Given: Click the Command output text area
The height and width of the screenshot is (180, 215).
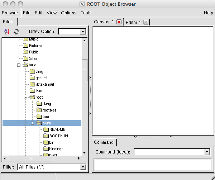Looking at the screenshot, I should (153, 165).
